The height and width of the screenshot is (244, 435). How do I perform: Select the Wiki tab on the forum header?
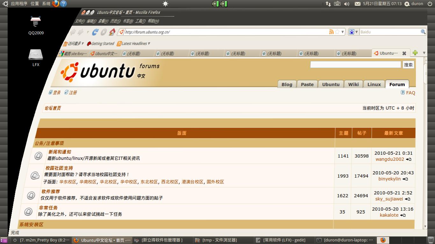353,84
